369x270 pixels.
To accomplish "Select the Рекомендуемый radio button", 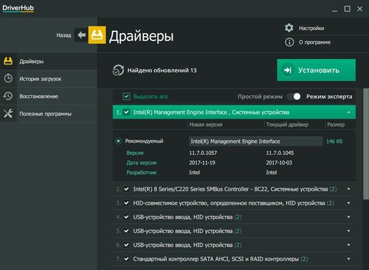I will pos(118,141).
